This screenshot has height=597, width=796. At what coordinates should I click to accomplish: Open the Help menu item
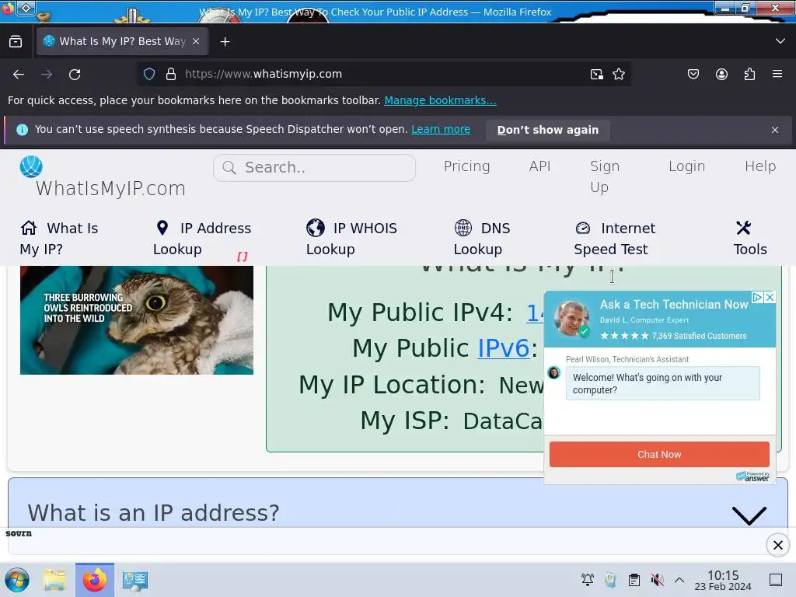click(x=760, y=166)
